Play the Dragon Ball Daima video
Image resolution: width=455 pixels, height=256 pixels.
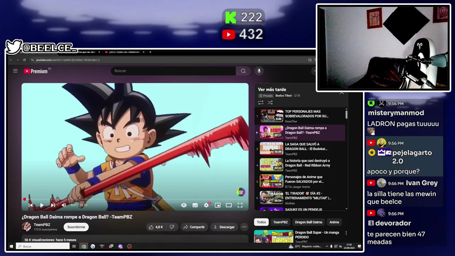click(x=42, y=205)
